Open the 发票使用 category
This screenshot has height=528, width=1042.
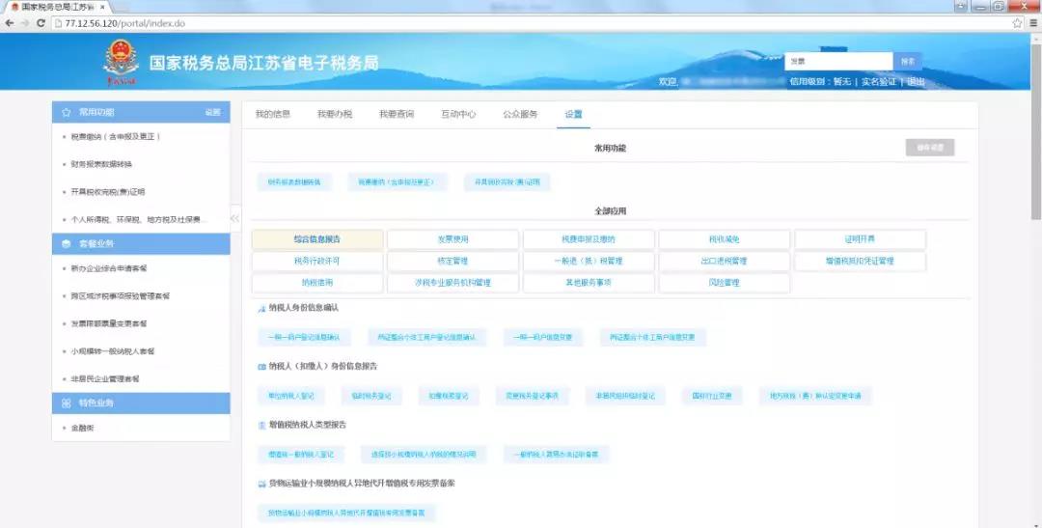pos(452,238)
